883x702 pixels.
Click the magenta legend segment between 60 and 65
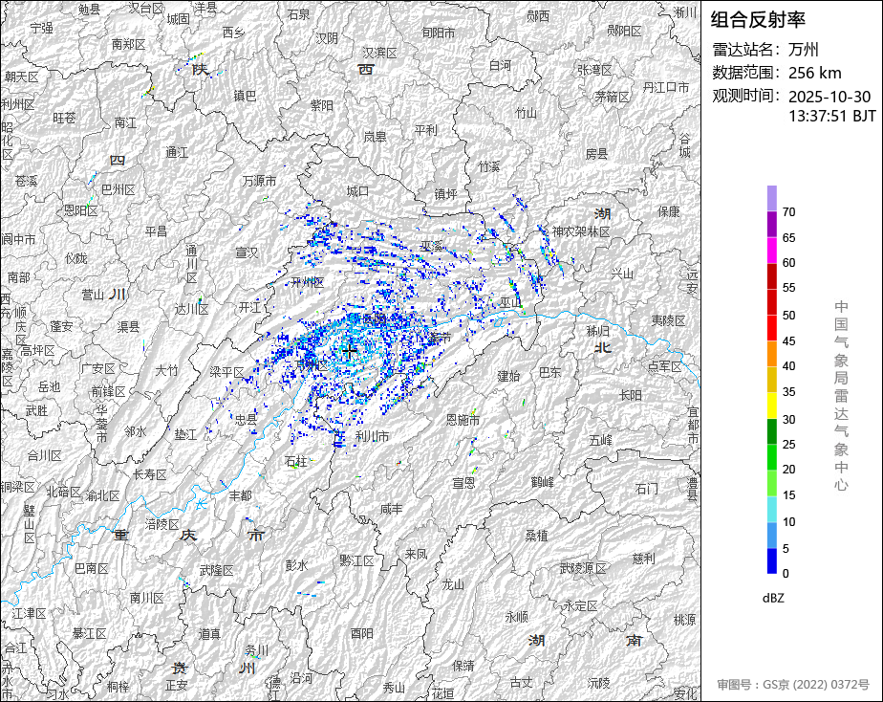771,251
